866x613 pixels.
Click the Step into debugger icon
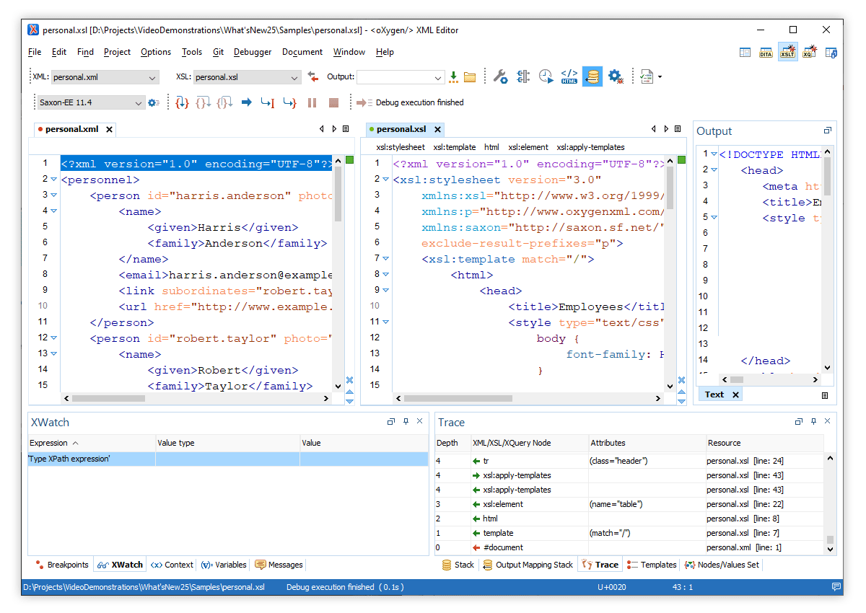pyautogui.click(x=183, y=103)
